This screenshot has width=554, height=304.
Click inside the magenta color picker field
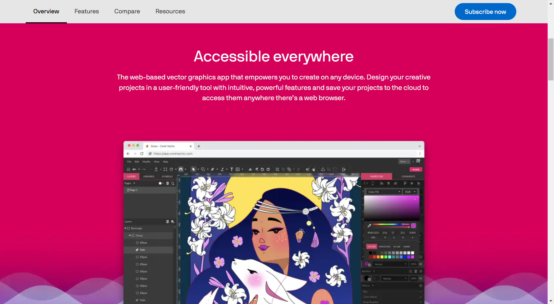pos(392,208)
